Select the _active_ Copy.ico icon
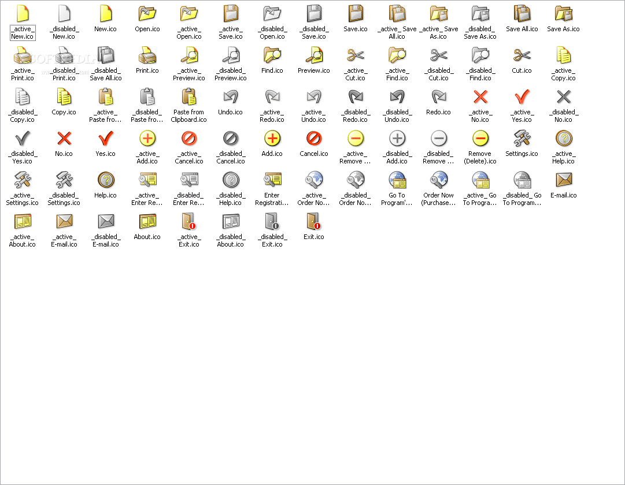This screenshot has height=485, width=625. pos(563,55)
